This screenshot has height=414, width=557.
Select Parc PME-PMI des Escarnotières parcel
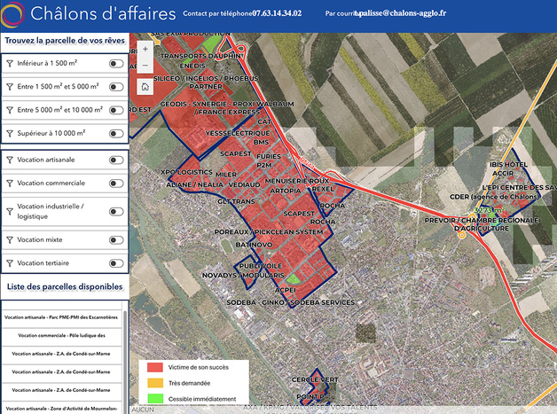coord(62,316)
